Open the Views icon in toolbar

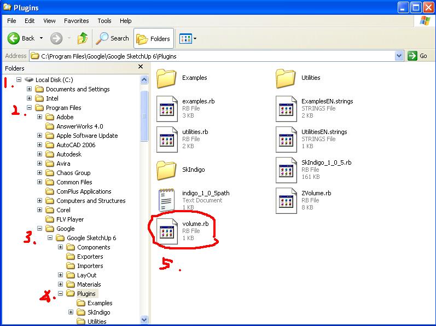pyautogui.click(x=185, y=38)
